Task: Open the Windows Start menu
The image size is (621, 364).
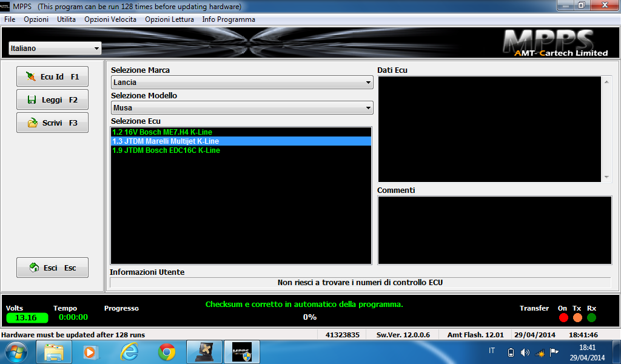Action: tap(16, 352)
